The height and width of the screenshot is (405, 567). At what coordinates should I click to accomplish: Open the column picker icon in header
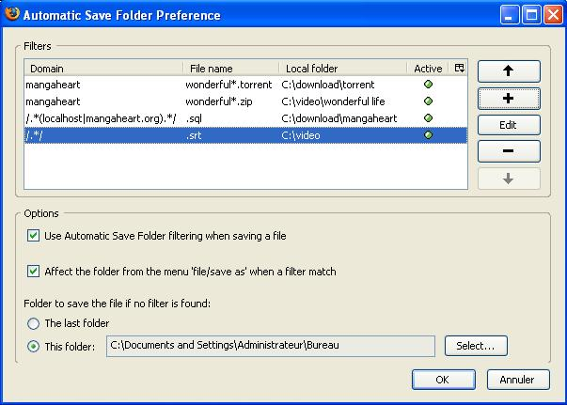tap(459, 68)
